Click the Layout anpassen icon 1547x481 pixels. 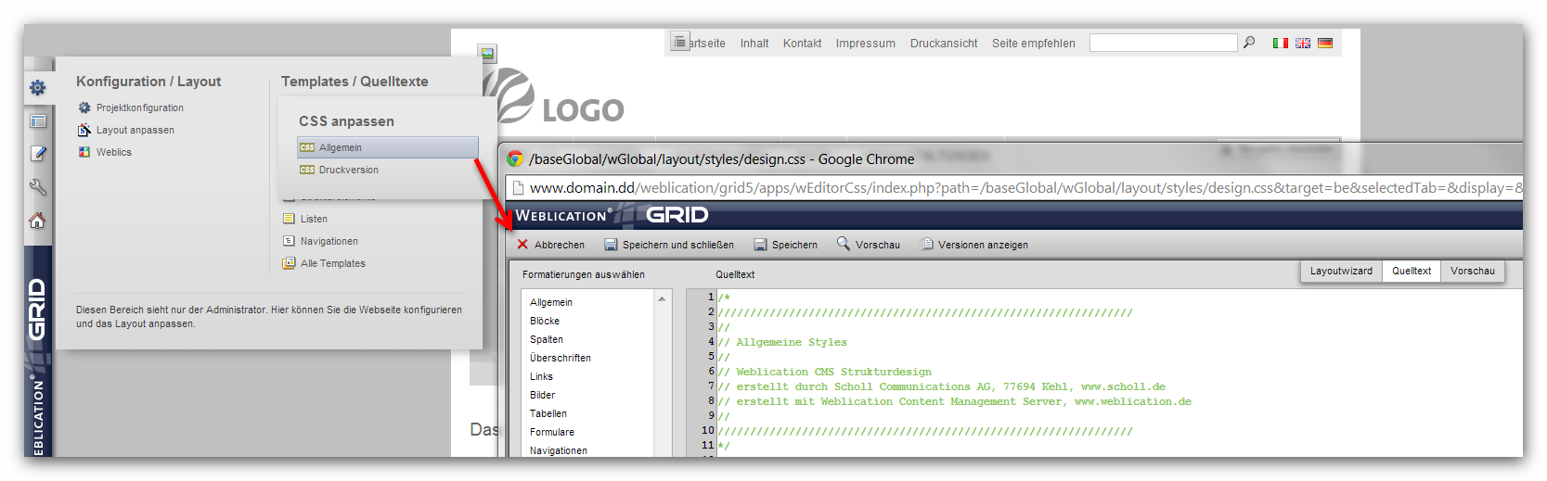(84, 130)
